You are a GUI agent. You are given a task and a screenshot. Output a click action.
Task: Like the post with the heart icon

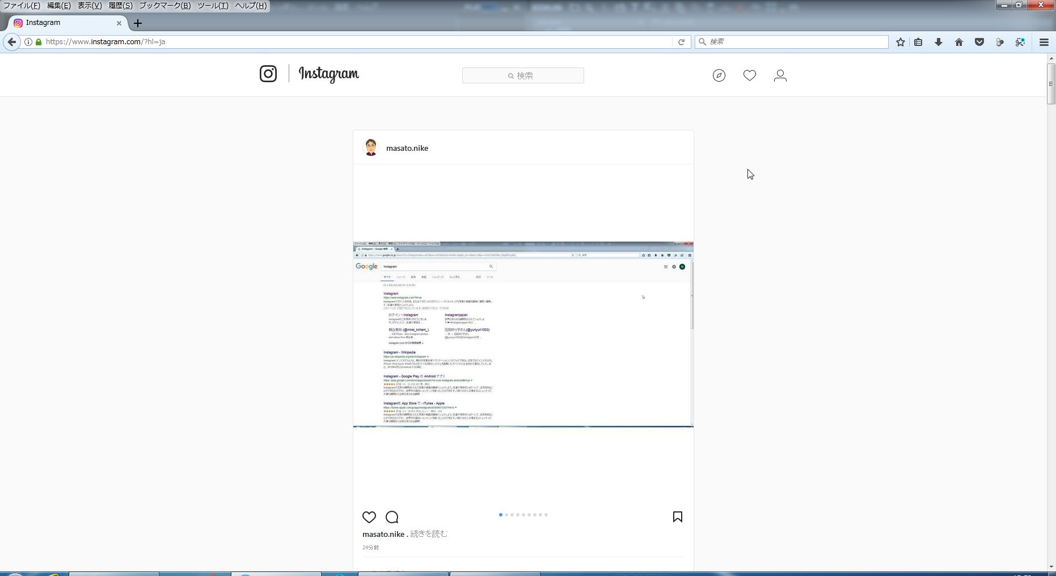[x=369, y=517]
